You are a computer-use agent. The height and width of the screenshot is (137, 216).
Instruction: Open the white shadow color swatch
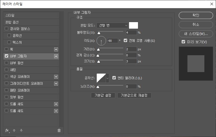(134, 26)
